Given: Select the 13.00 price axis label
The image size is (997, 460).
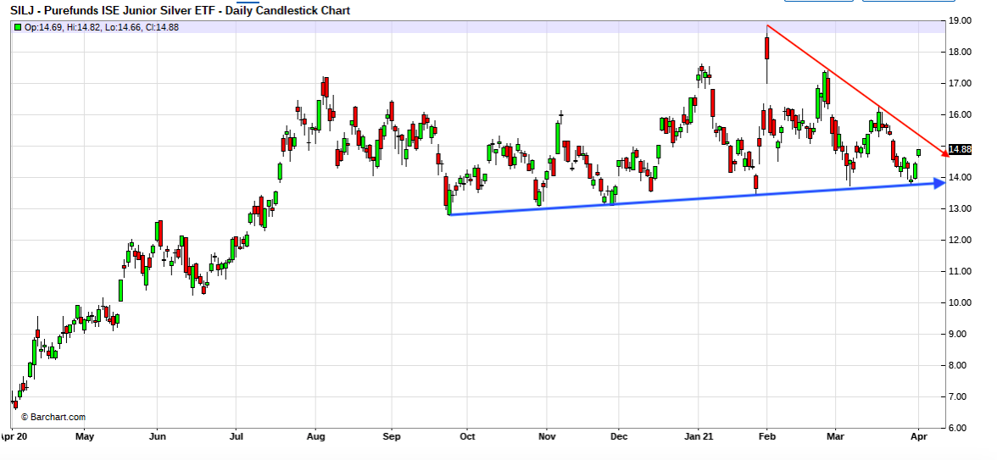Looking at the screenshot, I should [961, 209].
